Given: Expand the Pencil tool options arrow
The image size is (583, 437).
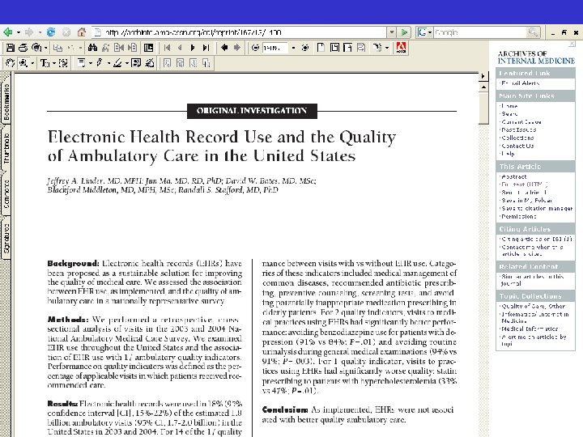Looking at the screenshot, I should pos(109,63).
